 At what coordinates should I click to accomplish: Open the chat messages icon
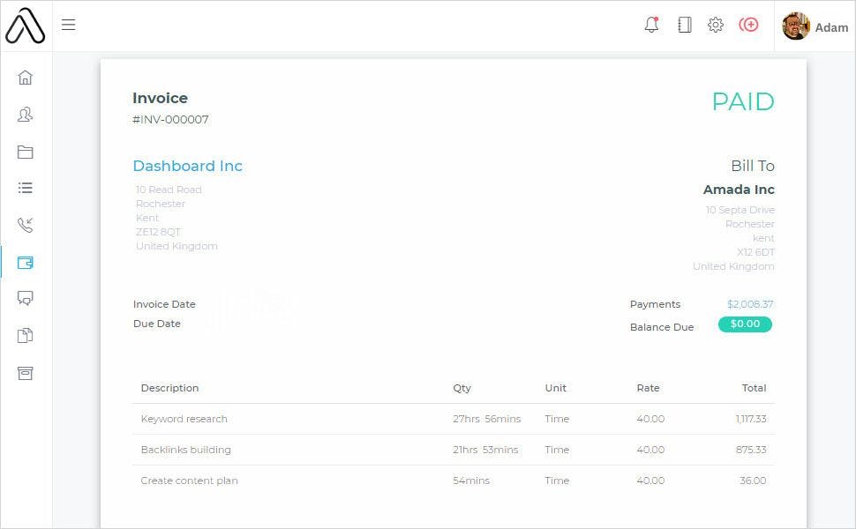pyautogui.click(x=26, y=299)
